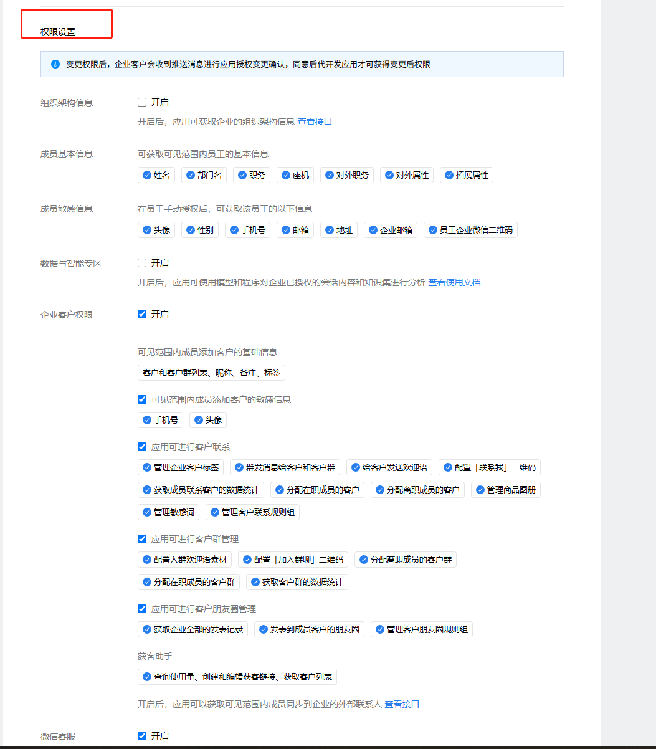
Task: Click the 成员敏感信息 label
Action: pyautogui.click(x=67, y=209)
